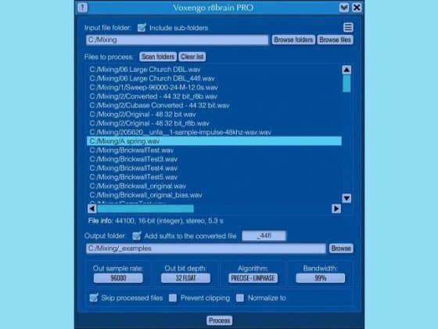Click the Browse folders button
The height and width of the screenshot is (329, 438).
[293, 40]
